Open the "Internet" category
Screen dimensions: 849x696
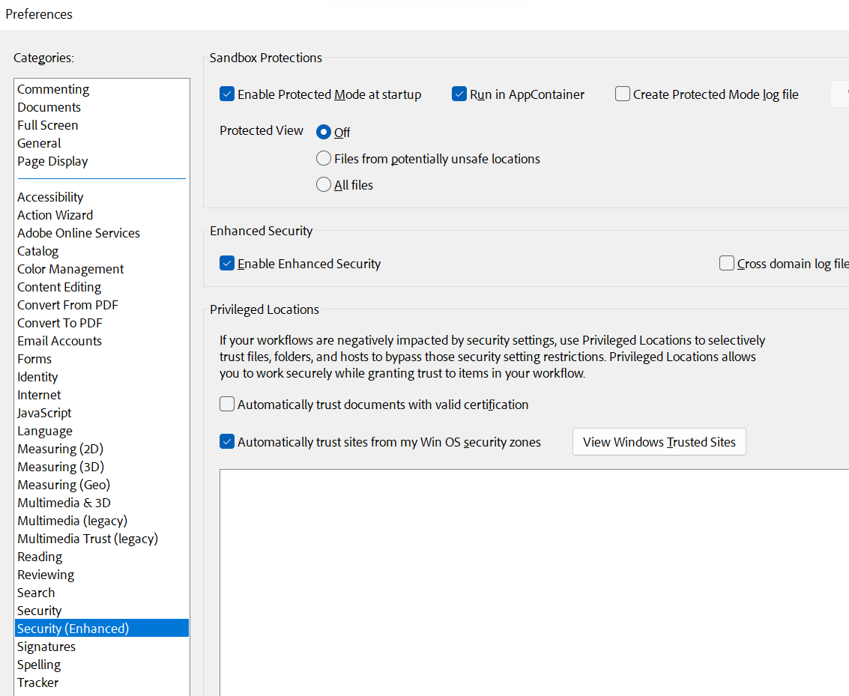(x=39, y=394)
